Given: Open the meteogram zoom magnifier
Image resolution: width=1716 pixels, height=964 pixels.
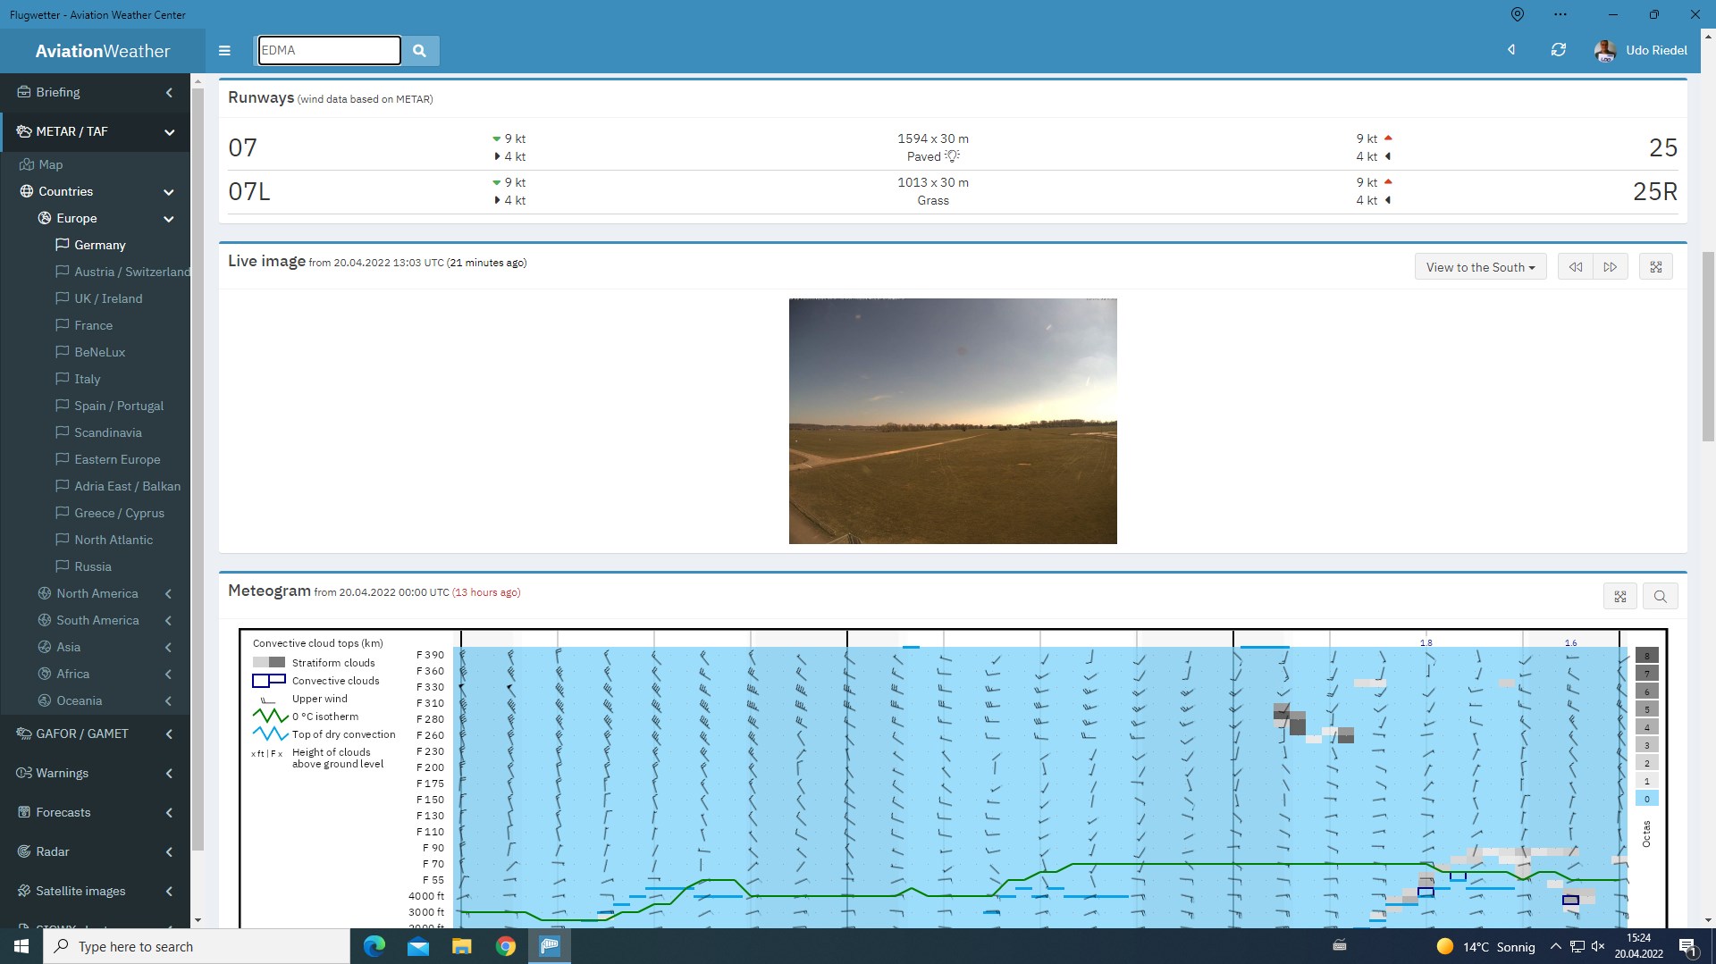Looking at the screenshot, I should pos(1660,597).
